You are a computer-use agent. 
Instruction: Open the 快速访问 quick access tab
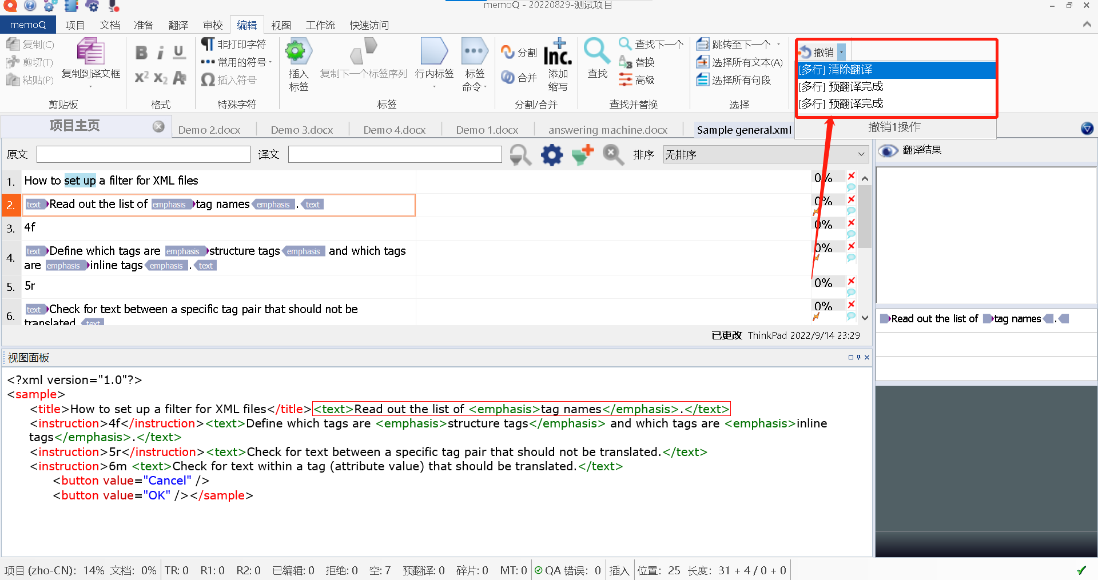[x=369, y=25]
